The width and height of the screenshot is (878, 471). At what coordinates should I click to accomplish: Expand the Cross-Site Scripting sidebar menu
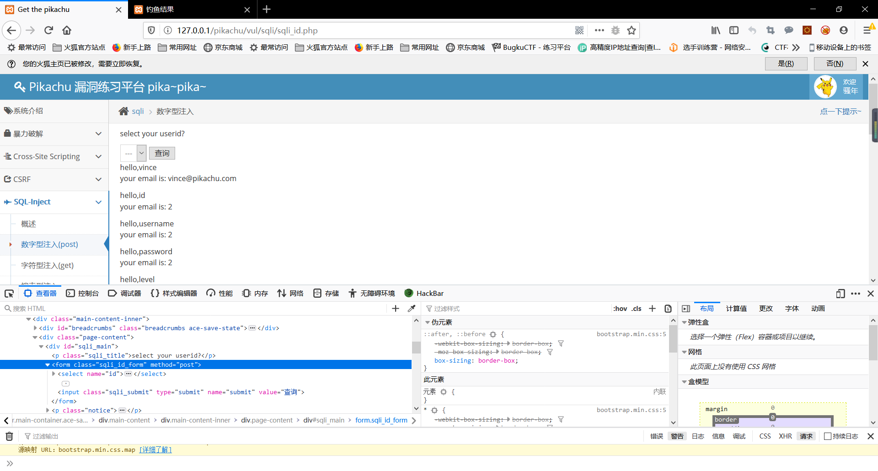54,156
